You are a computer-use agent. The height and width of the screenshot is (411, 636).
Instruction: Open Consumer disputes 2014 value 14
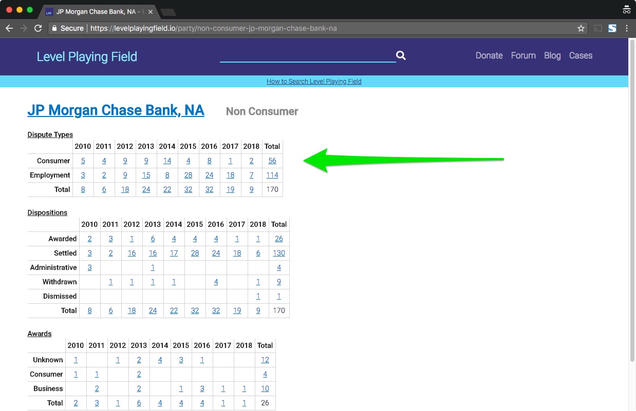[167, 161]
